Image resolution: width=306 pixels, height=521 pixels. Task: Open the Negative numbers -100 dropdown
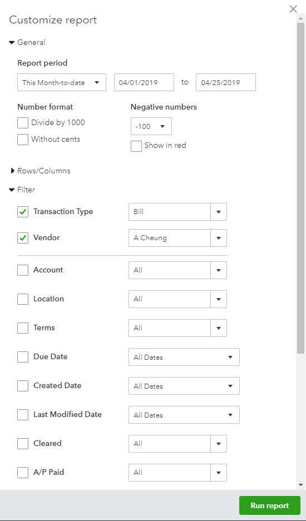tap(151, 126)
